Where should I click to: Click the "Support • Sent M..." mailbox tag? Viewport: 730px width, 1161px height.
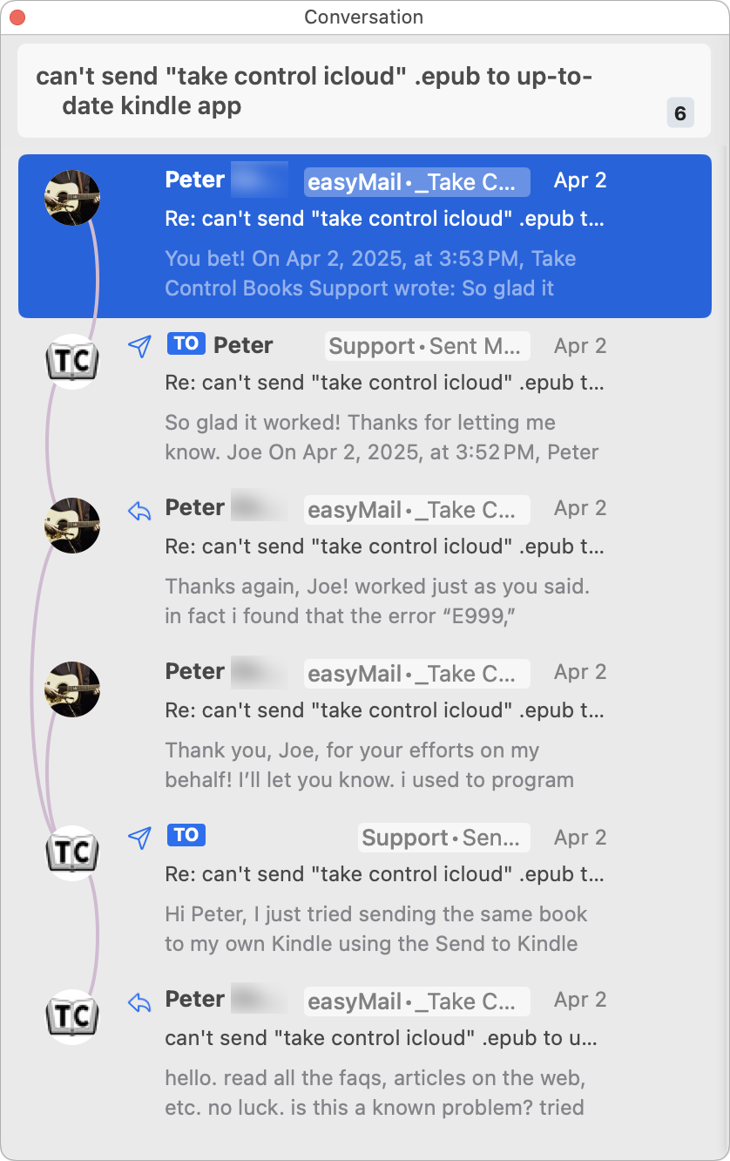coord(427,346)
